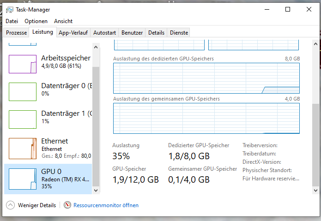Select the Datenträger 1 graph thumbnail
Screen dimensions: 321x221
tap(23, 119)
